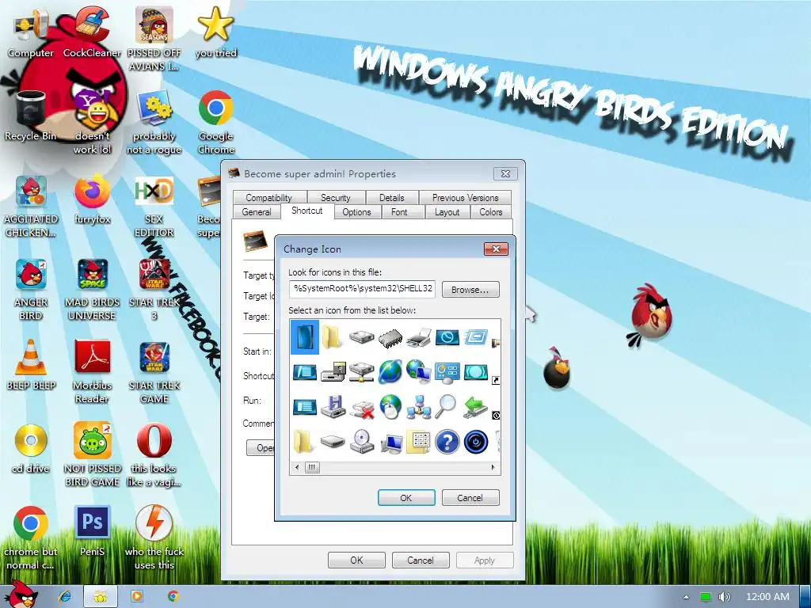This screenshot has height=608, width=811.
Task: Close the Change Icon dialog
Action: [496, 249]
